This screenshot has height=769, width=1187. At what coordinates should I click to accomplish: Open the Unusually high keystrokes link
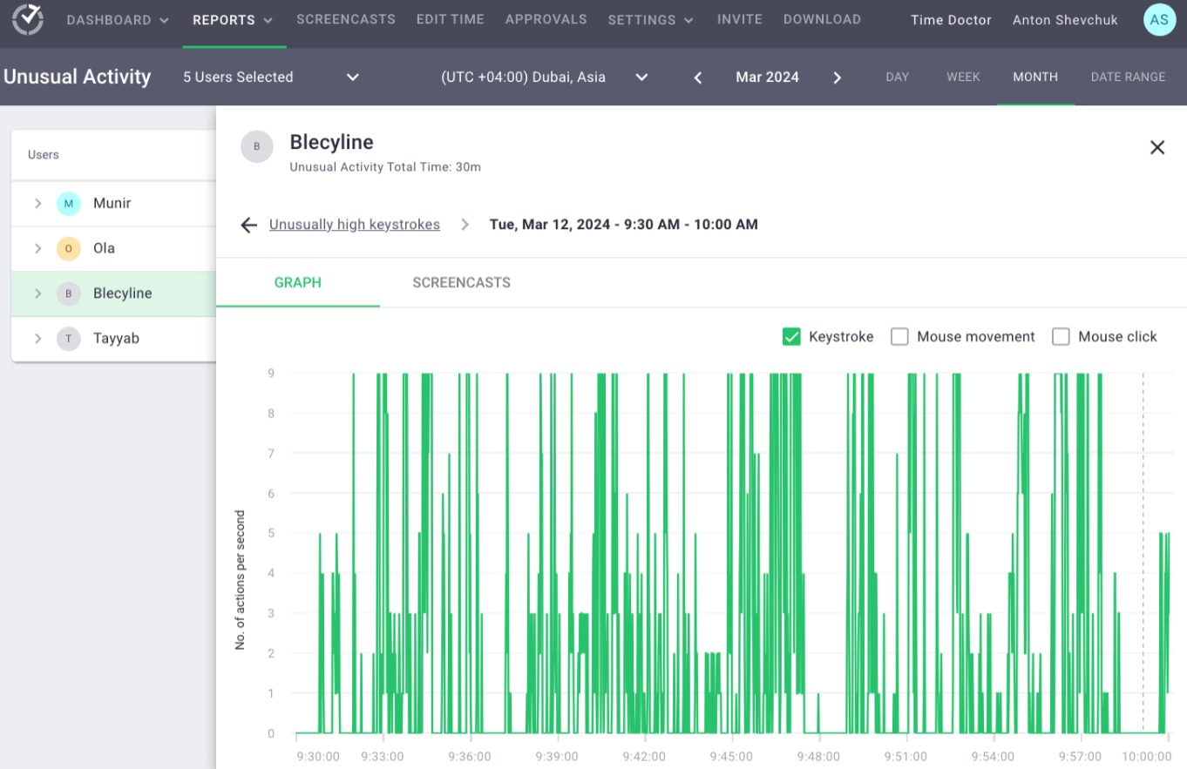pyautogui.click(x=354, y=224)
